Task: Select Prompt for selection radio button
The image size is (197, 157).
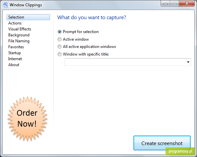Action: [59, 32]
